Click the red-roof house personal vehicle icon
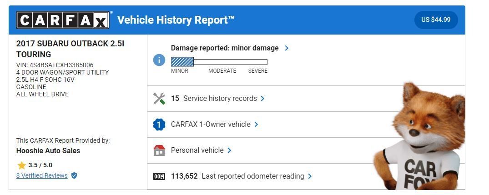Screen dimensions: 489x195 pos(159,150)
